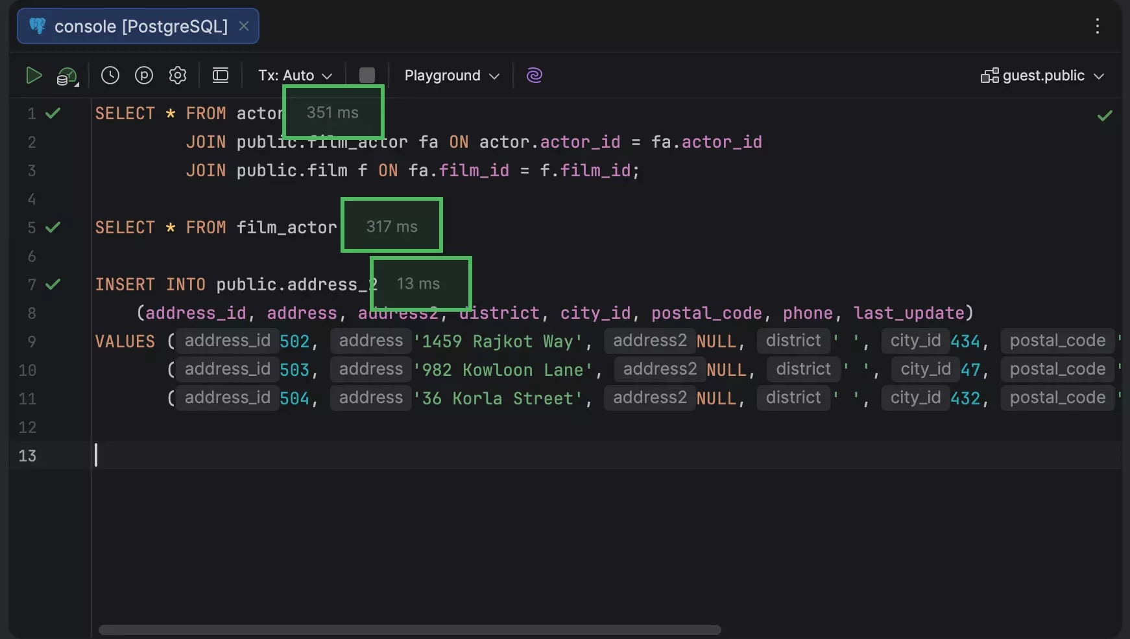Click the PostgreSQL elephant tab icon
This screenshot has width=1130, height=639.
38,26
